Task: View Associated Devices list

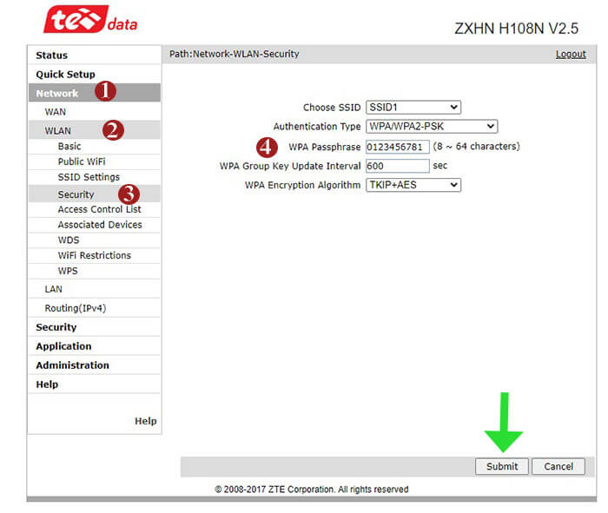Action: click(x=100, y=225)
